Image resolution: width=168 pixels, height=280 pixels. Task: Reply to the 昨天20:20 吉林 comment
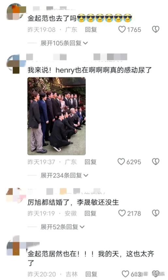tap(91, 274)
